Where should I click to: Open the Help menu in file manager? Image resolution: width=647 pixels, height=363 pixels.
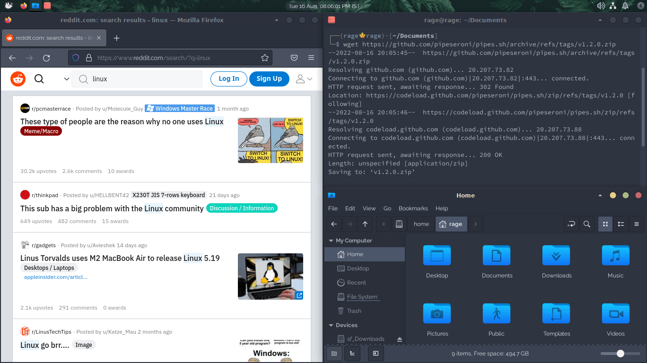442,208
